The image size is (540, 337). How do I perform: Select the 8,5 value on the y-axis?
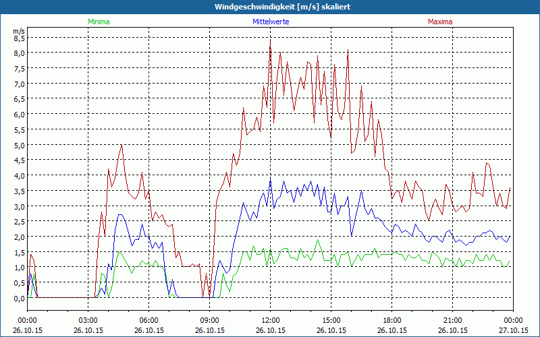pos(19,38)
